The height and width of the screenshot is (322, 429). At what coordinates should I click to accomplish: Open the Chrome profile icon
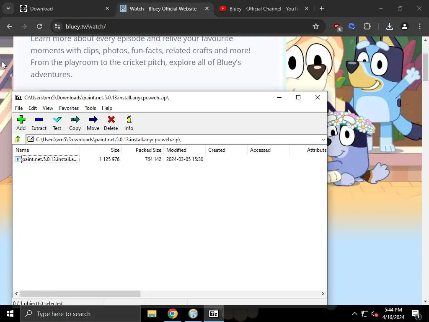(404, 26)
